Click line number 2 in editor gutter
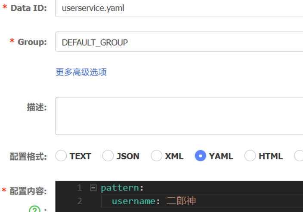 click(80, 201)
